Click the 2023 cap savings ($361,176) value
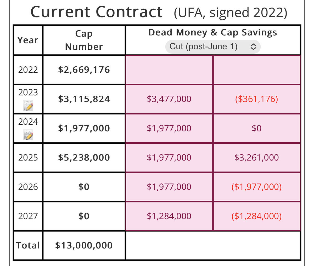Screen dimensions: 314x266 coord(256,99)
